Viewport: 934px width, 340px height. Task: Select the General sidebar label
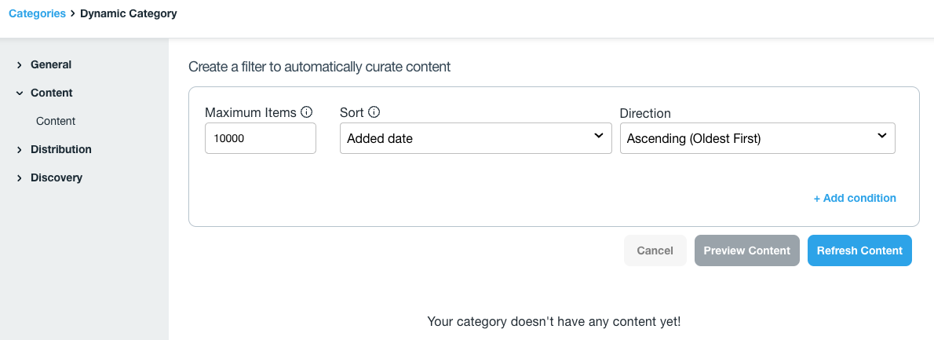[51, 64]
